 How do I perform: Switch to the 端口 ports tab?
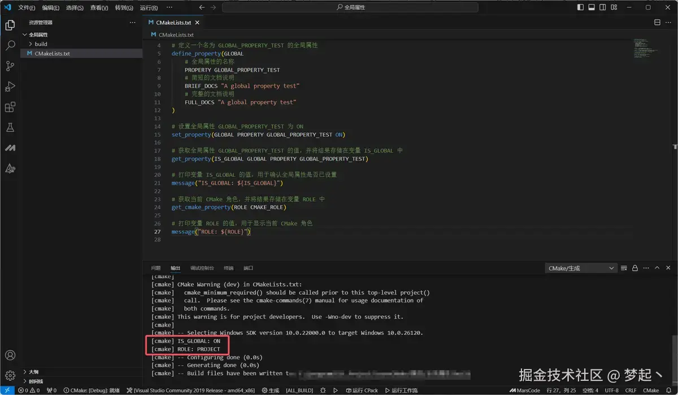coord(248,268)
